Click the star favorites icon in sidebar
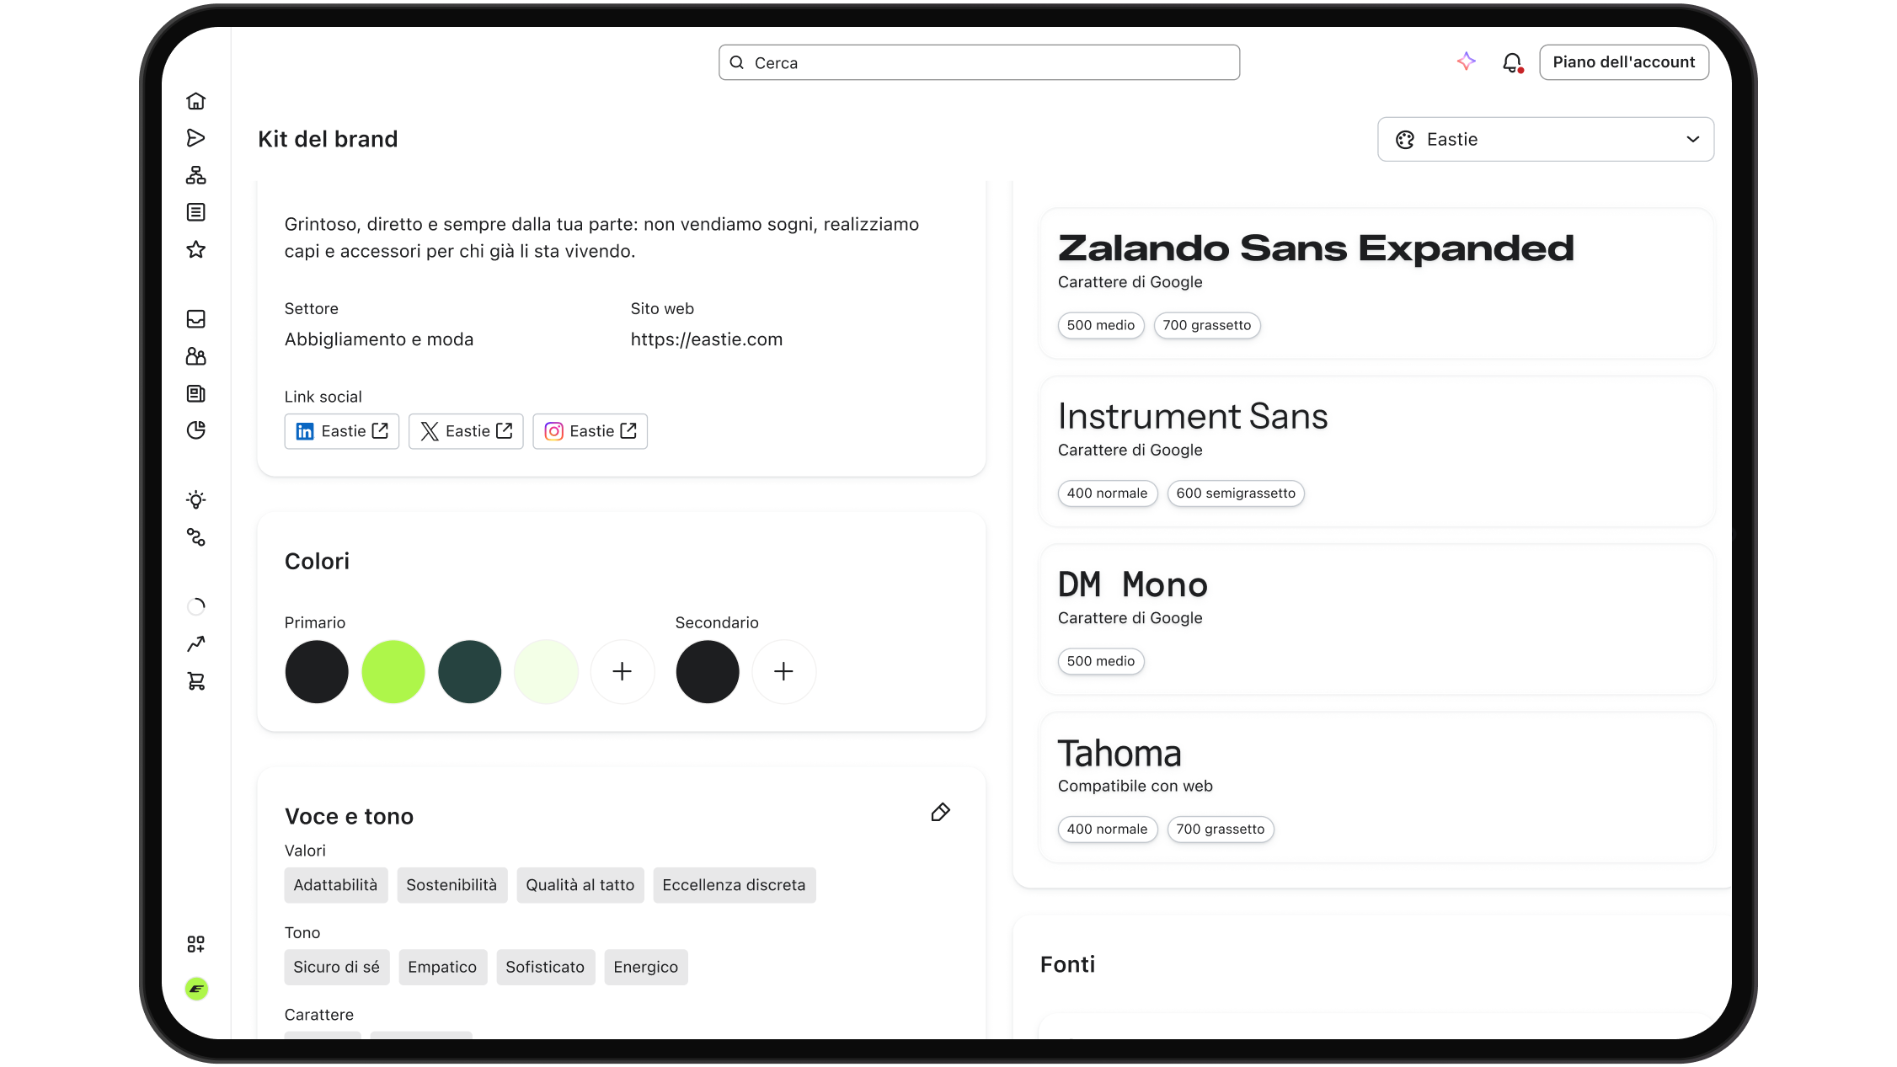1897x1067 pixels. (195, 249)
